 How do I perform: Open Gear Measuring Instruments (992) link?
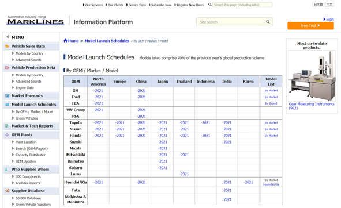coord(312,106)
